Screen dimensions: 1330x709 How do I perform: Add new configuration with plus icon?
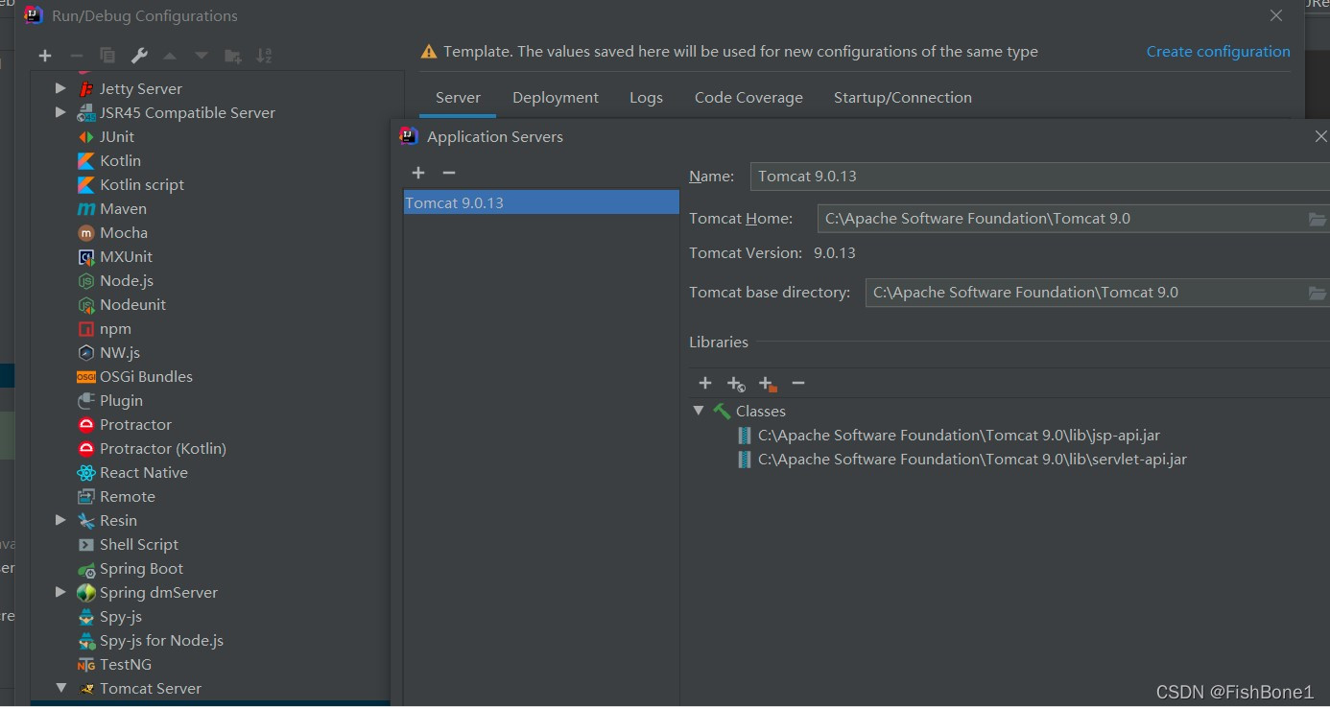(45, 56)
